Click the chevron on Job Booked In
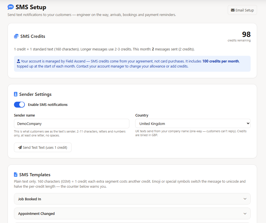This screenshot has height=223, width=266. 245,199
